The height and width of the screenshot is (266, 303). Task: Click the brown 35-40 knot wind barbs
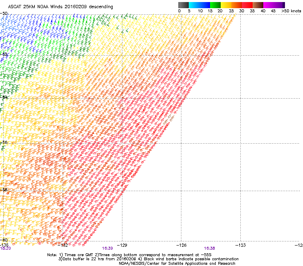(169, 119)
